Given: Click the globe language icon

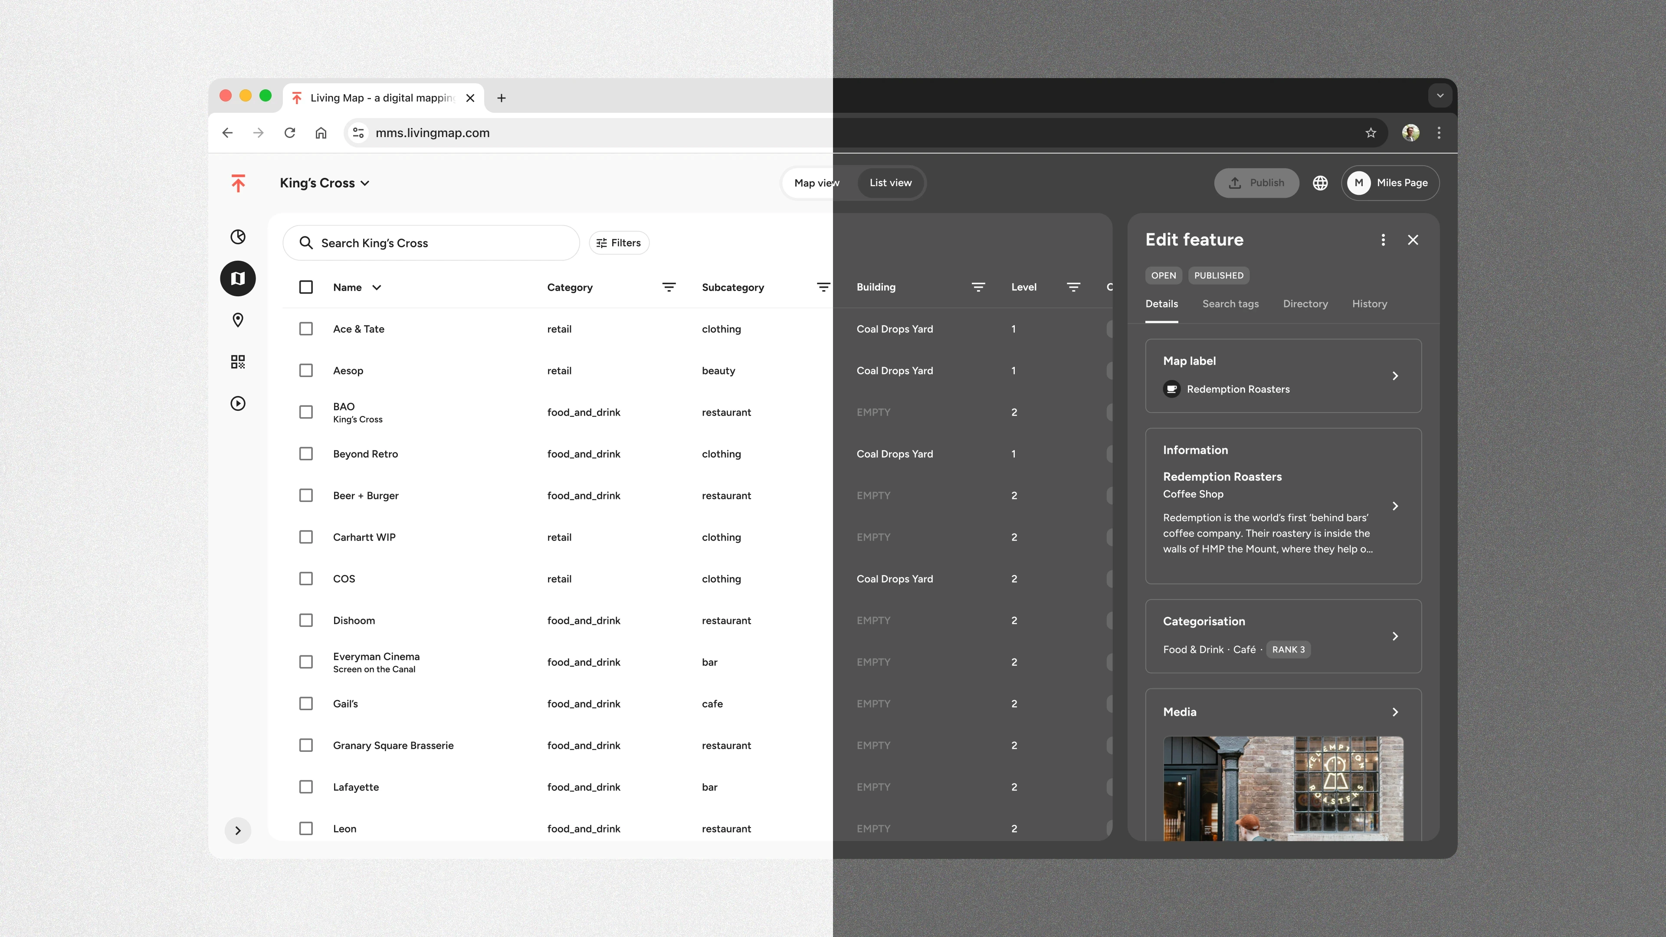Looking at the screenshot, I should (1321, 183).
